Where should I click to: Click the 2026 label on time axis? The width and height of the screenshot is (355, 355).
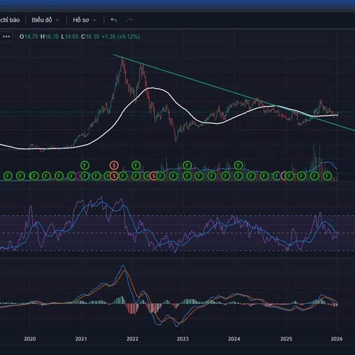coord(336,340)
